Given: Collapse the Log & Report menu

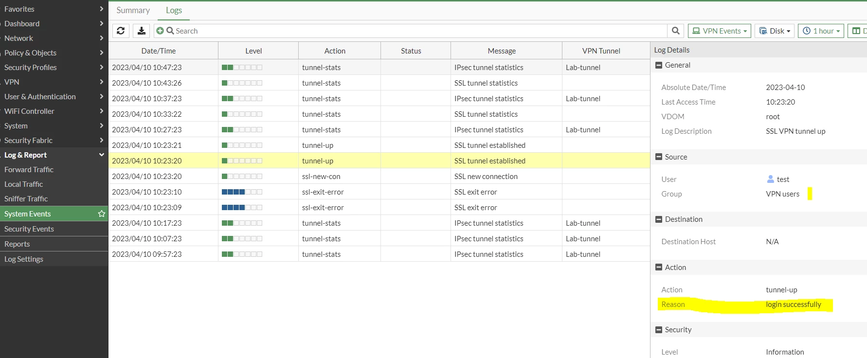Looking at the screenshot, I should click(x=54, y=155).
